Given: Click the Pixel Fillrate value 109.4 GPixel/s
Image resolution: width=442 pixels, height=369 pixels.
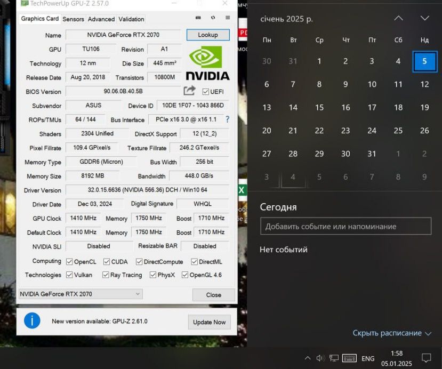Looking at the screenshot, I should point(92,148).
